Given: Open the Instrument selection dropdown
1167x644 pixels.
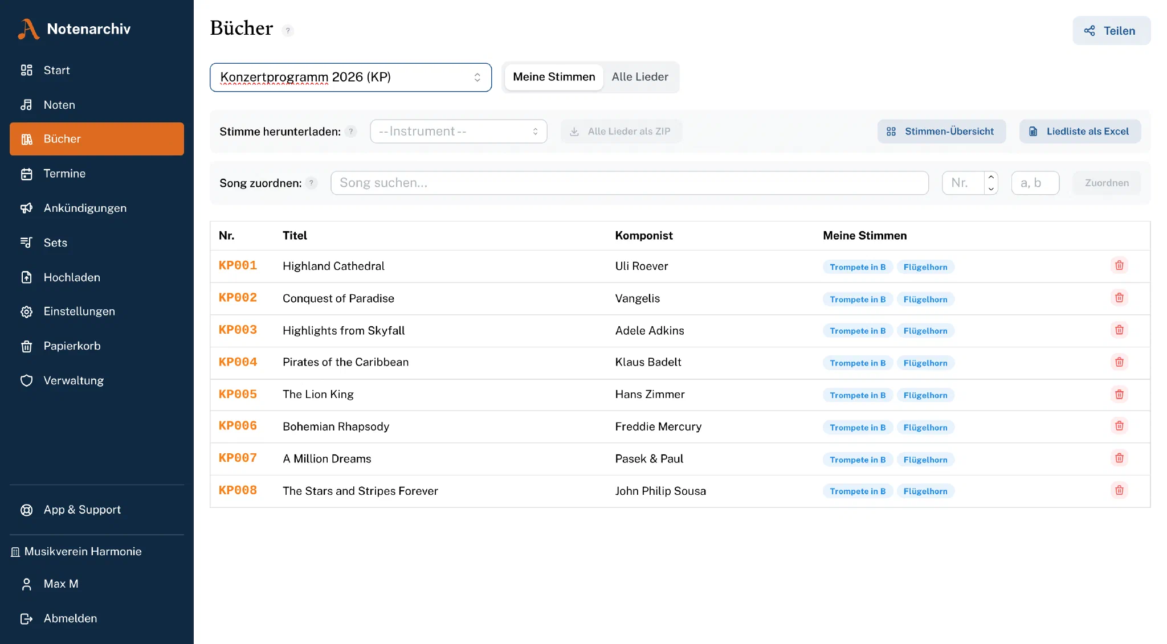Looking at the screenshot, I should pyautogui.click(x=459, y=132).
